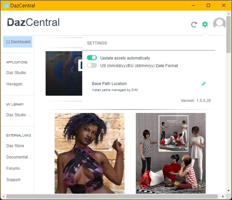Disable Update assets automatically toggle
The image size is (232, 200).
pyautogui.click(x=92, y=58)
